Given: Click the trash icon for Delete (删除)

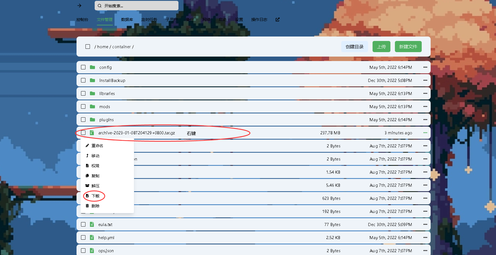Looking at the screenshot, I should click(x=87, y=206).
